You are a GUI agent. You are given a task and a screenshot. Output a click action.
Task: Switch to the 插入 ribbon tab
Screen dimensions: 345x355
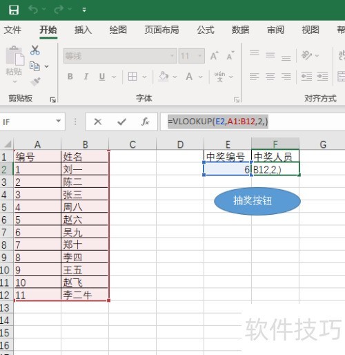click(83, 30)
